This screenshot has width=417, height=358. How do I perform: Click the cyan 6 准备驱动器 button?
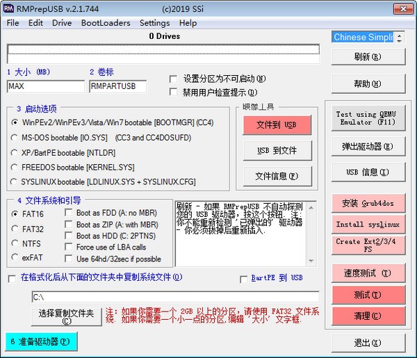pos(41,342)
